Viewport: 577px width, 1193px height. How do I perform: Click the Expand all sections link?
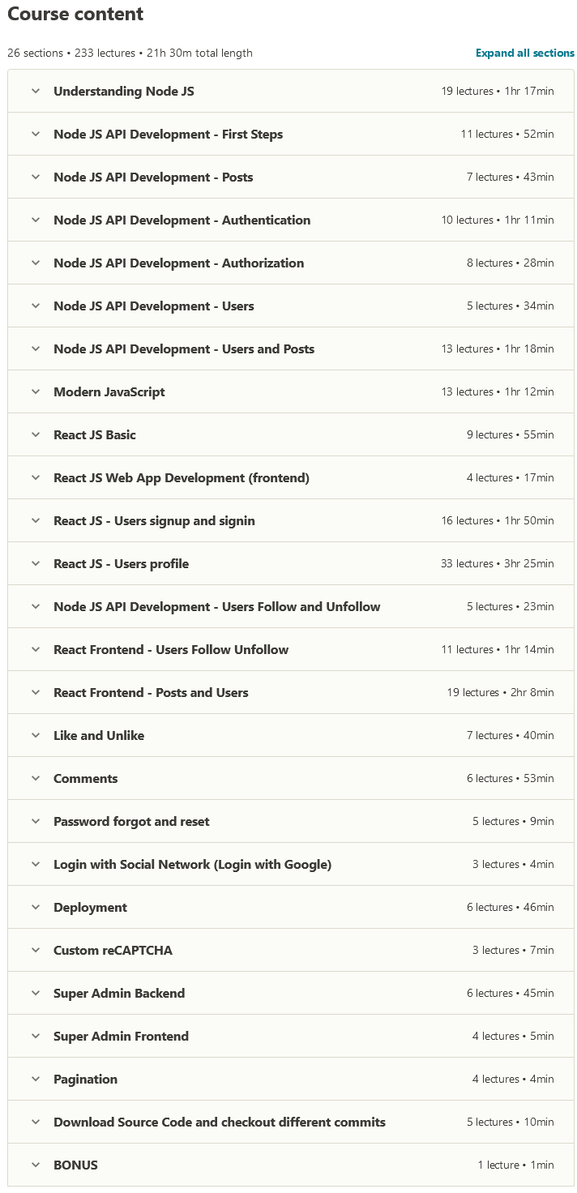[524, 53]
